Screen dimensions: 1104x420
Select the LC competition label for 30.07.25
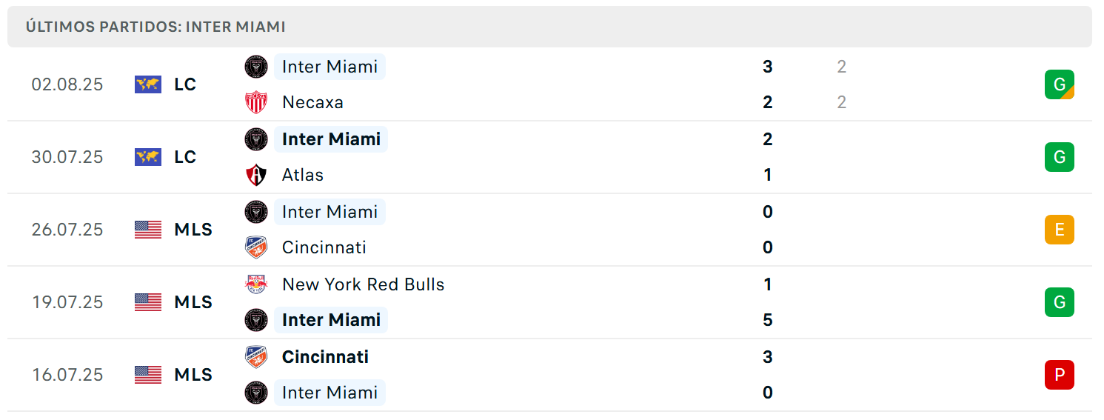185,157
